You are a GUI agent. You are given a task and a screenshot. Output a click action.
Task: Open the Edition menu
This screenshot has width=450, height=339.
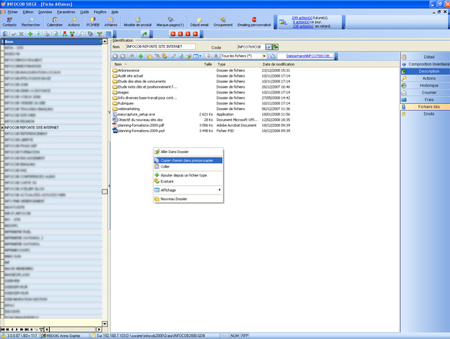point(28,12)
